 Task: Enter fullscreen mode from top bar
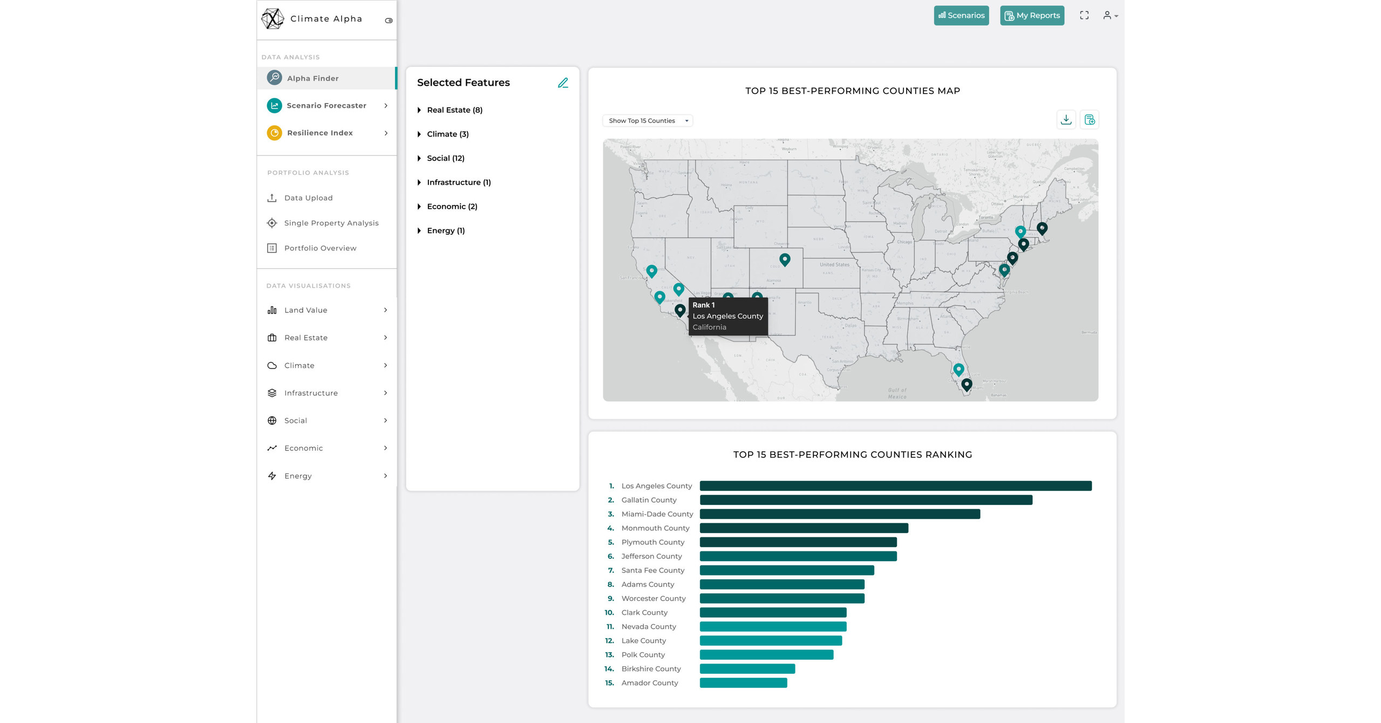(x=1084, y=15)
